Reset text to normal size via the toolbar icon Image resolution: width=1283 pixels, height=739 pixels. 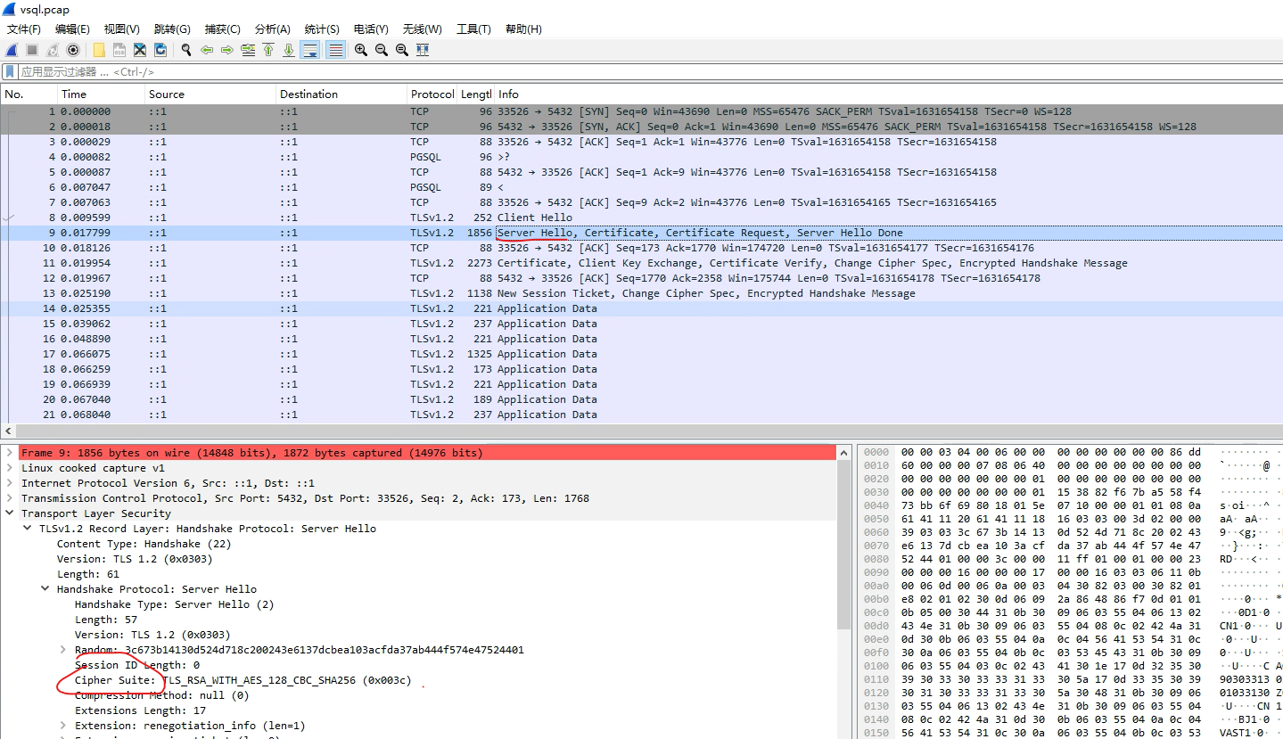coord(402,50)
